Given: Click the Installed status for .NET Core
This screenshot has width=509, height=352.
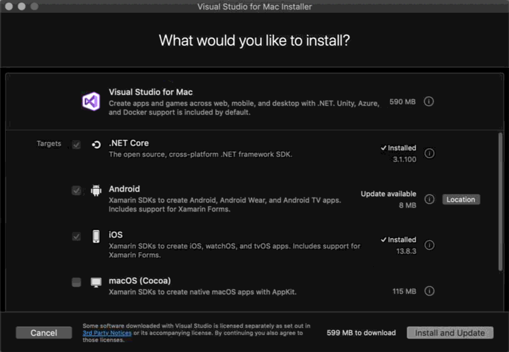Looking at the screenshot, I should 399,148.
